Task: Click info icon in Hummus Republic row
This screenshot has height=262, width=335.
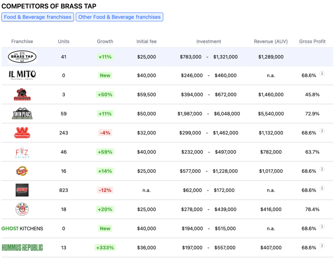Action: 322,246
